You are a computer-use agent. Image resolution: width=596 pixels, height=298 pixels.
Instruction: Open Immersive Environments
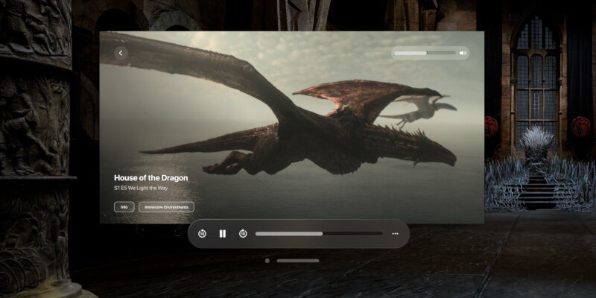(x=166, y=207)
